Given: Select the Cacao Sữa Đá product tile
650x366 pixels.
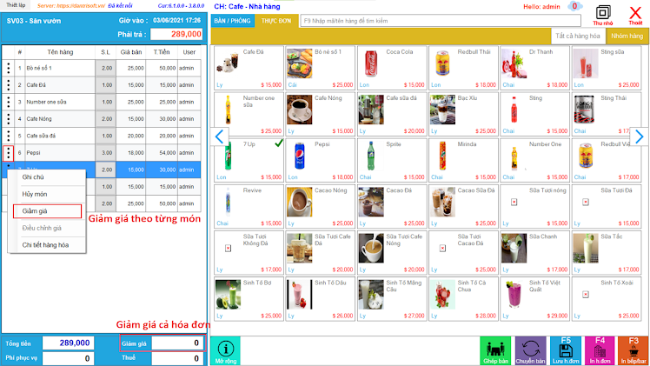Looking at the screenshot, I should tap(463, 206).
